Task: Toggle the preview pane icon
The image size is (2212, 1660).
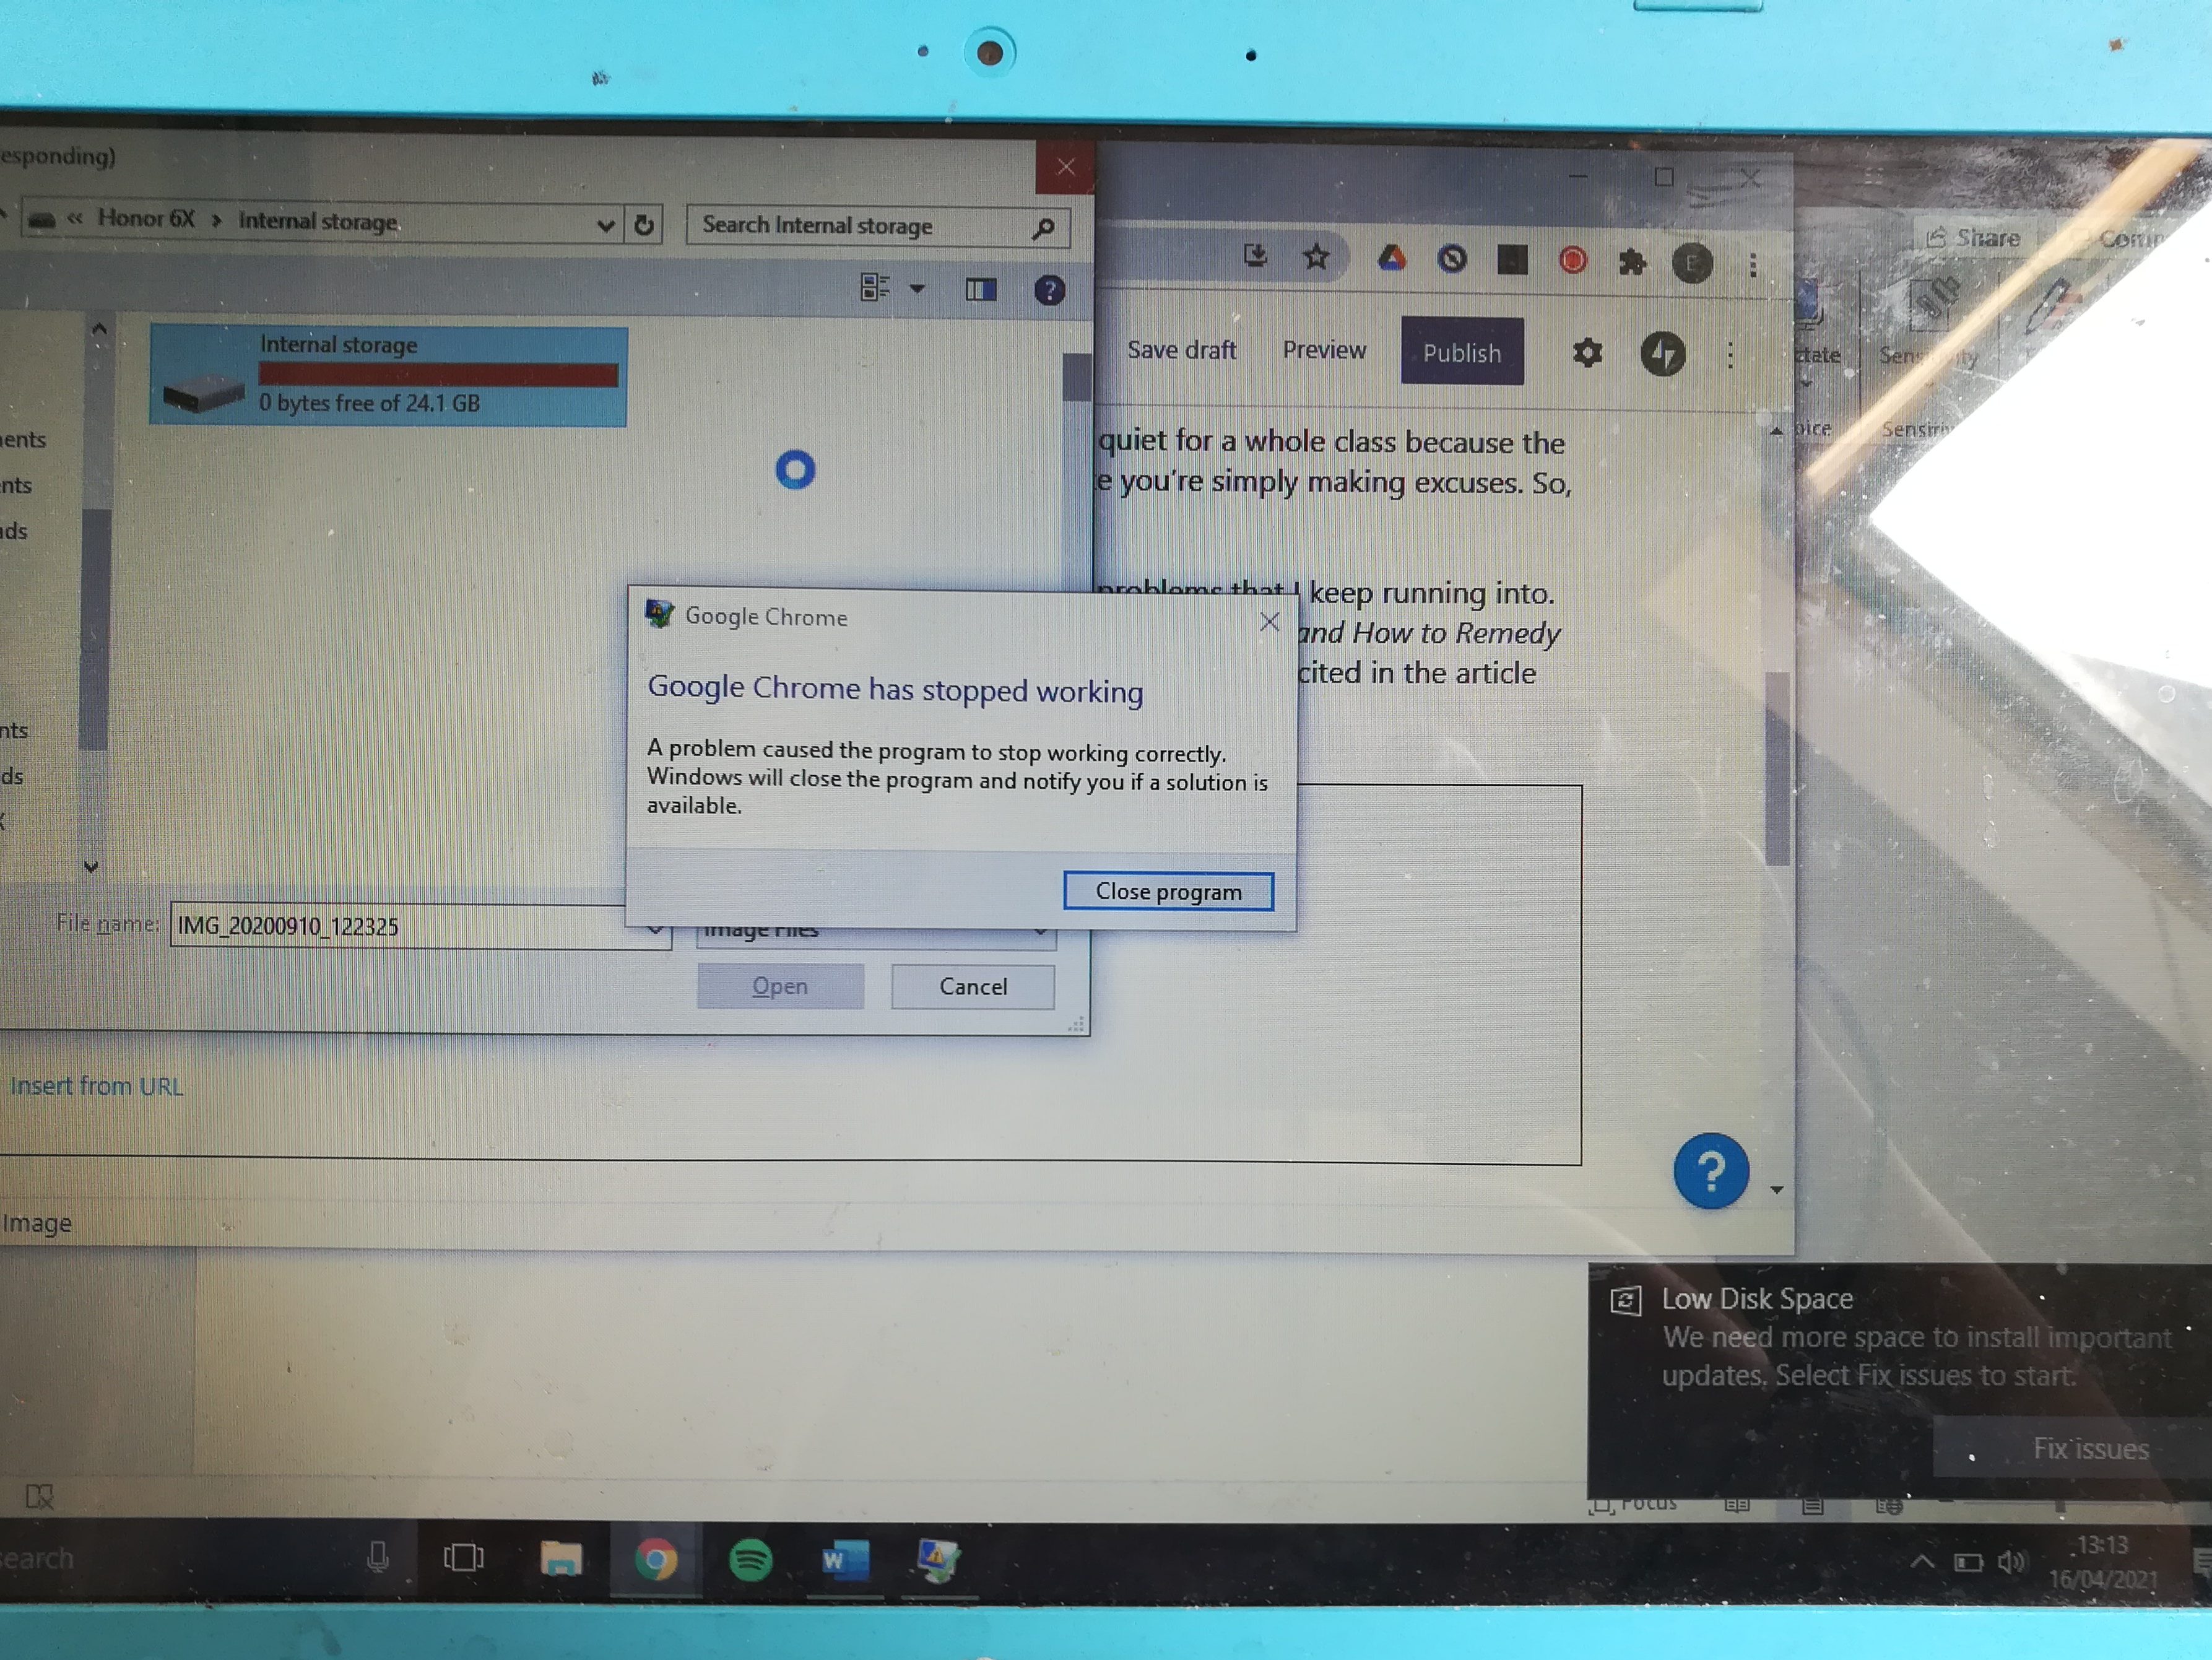Action: point(980,290)
